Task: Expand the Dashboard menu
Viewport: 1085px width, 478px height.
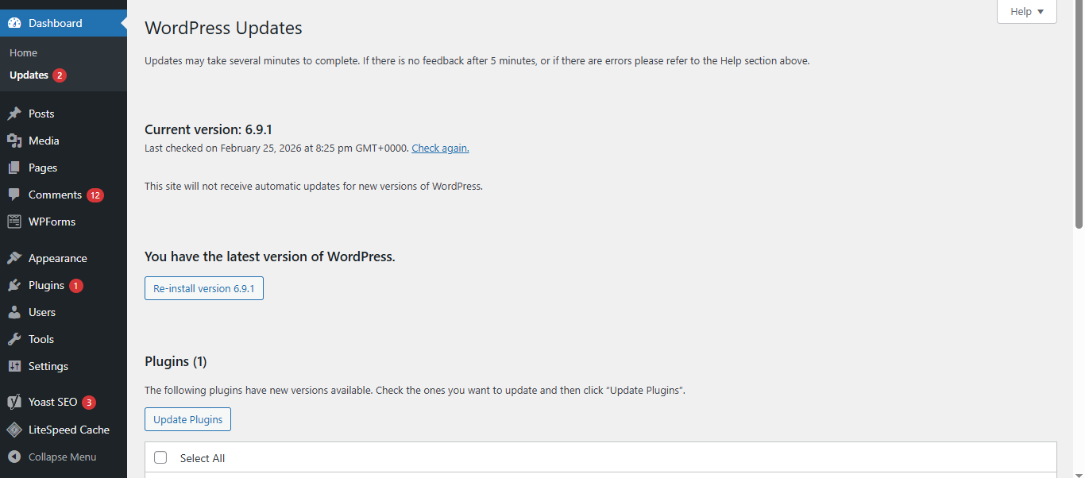Action: click(54, 23)
